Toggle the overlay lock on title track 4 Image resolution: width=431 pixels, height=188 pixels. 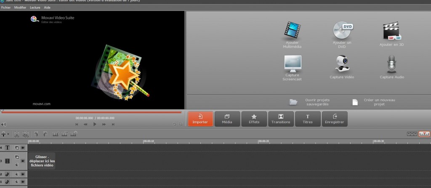coord(17,148)
